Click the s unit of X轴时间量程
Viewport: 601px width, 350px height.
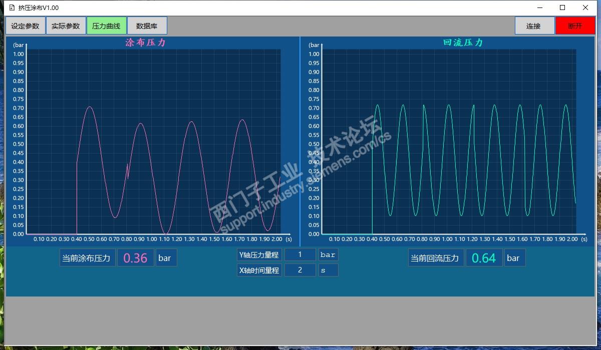pyautogui.click(x=329, y=270)
